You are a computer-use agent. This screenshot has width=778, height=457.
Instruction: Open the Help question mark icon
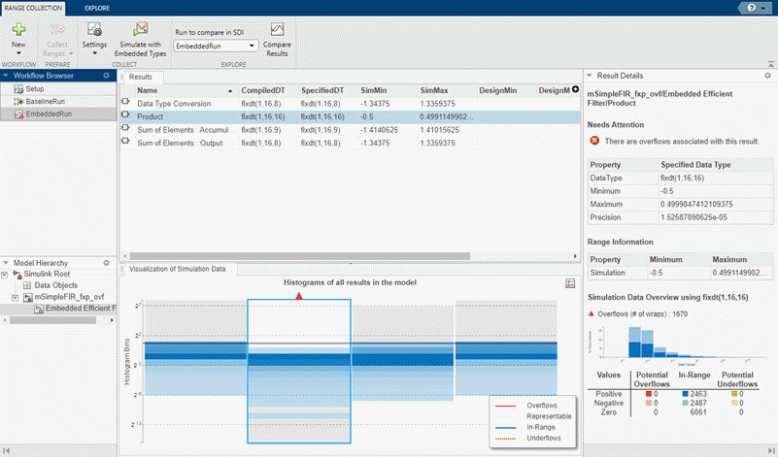tap(753, 7)
